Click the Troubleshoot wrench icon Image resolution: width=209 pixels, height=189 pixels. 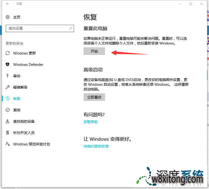click(x=8, y=87)
